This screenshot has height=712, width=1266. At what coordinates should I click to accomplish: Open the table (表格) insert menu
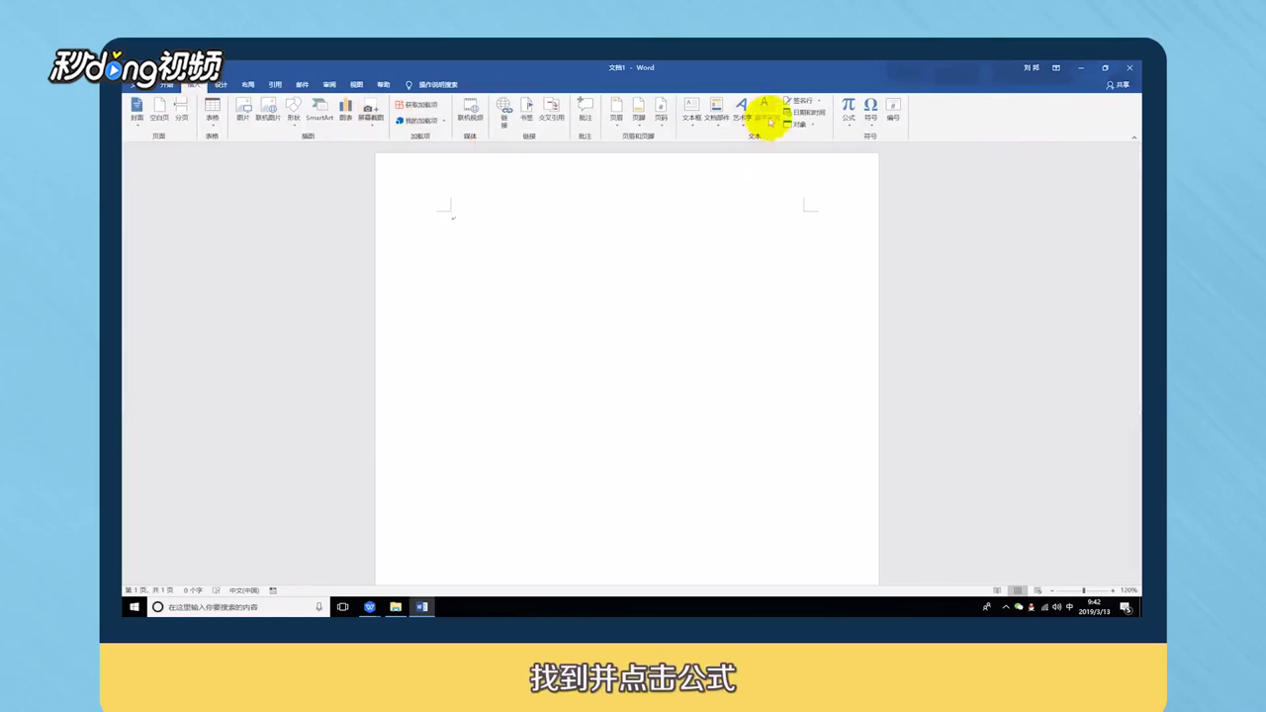[212, 111]
